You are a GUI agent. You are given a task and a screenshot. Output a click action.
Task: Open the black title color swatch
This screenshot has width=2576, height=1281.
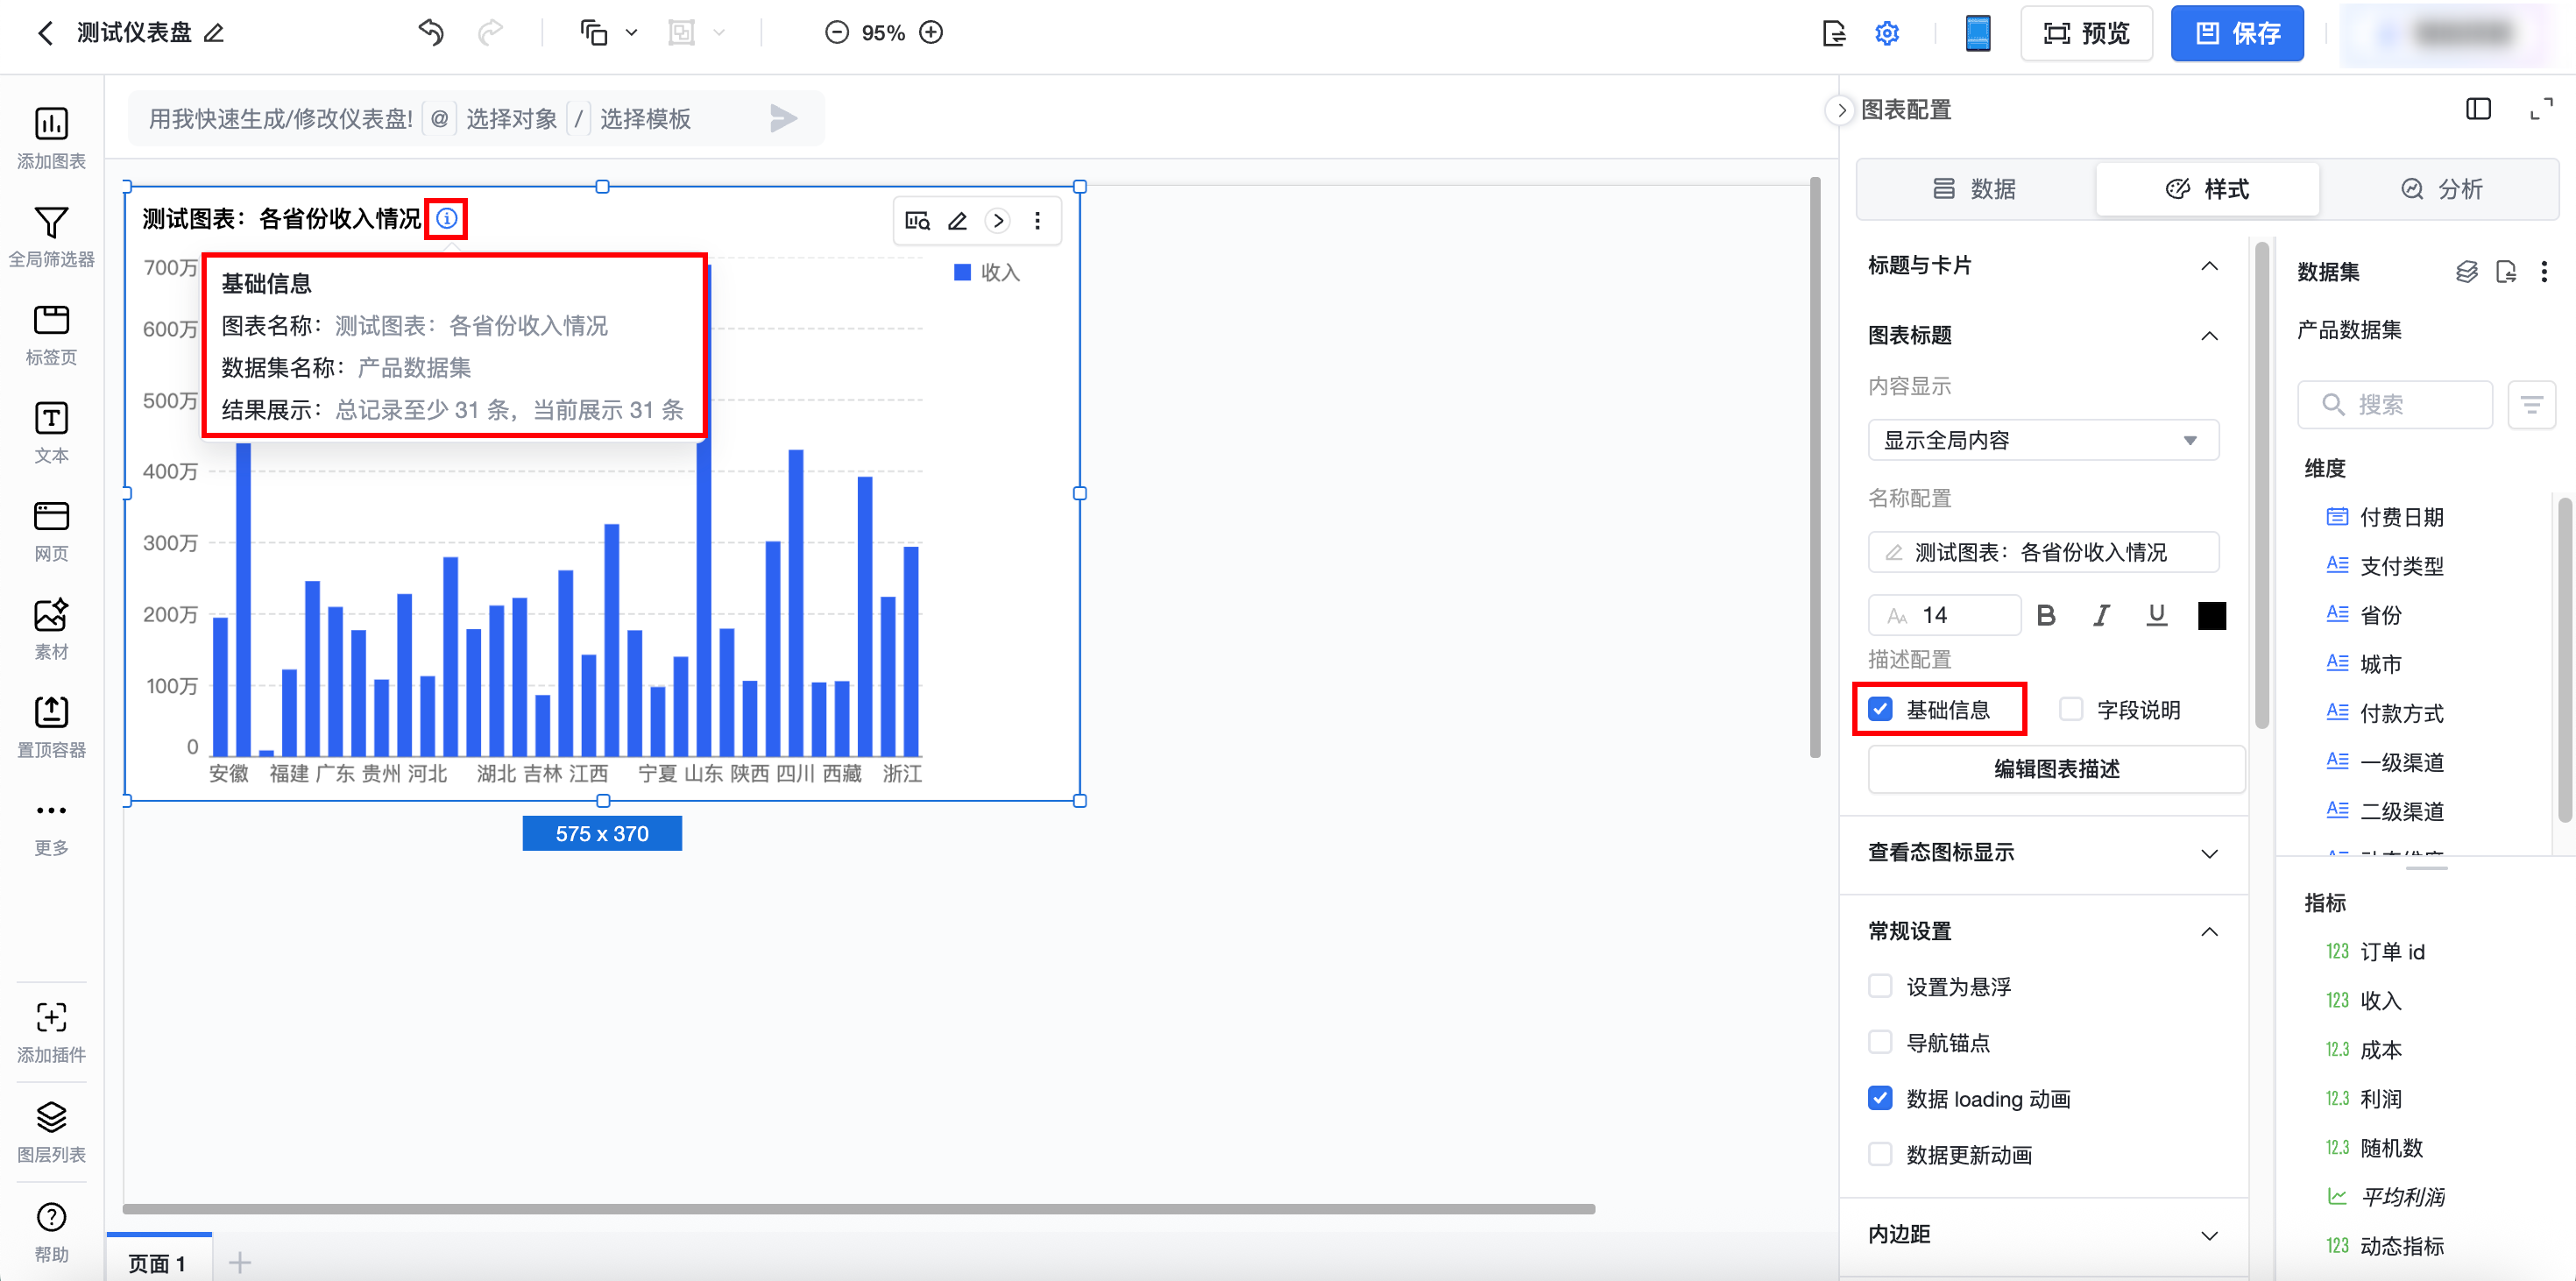pos(2211,615)
